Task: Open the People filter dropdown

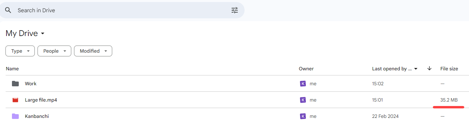Action: pos(54,51)
